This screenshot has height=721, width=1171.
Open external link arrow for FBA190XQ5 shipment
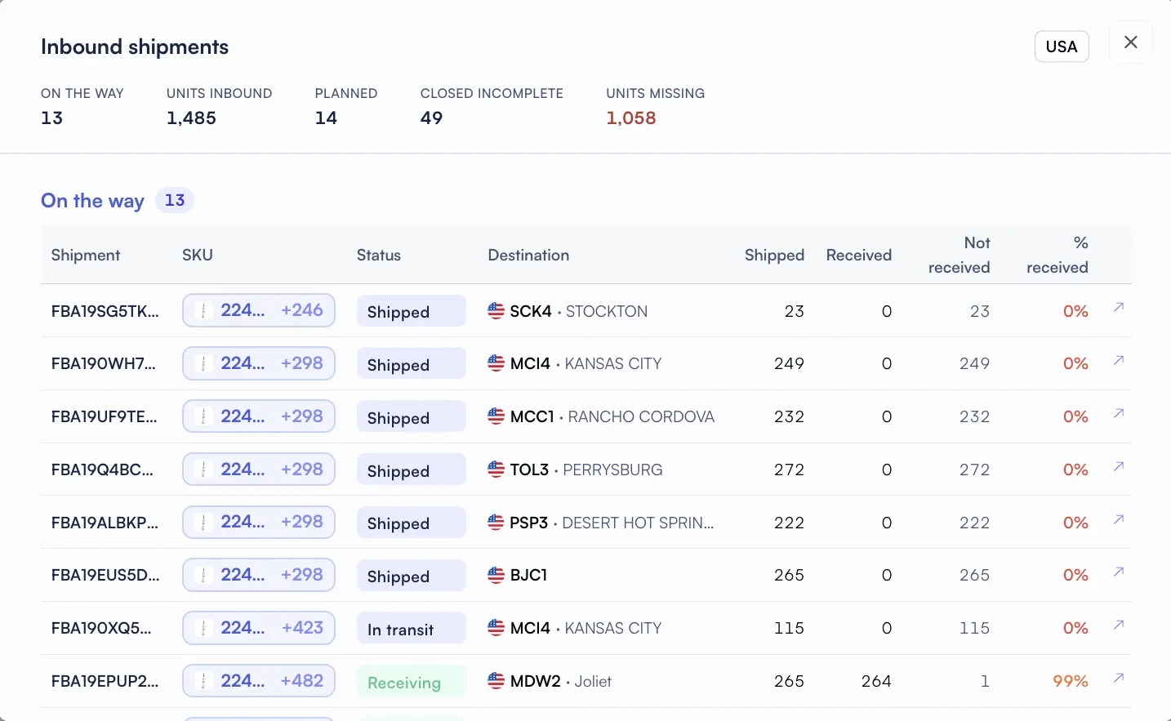(1119, 625)
